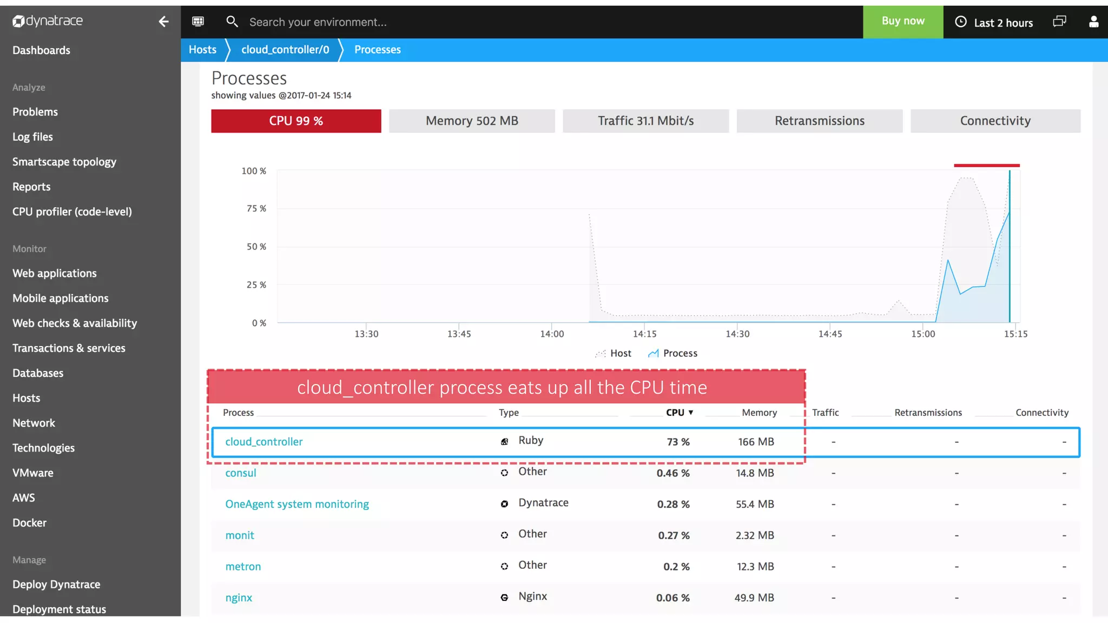1108x623 pixels.
Task: Open the Last 2 hours timeframe selector
Action: 994,22
